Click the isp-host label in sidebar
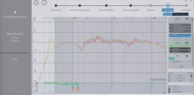Screen dimensions: 194x95 click(15, 38)
